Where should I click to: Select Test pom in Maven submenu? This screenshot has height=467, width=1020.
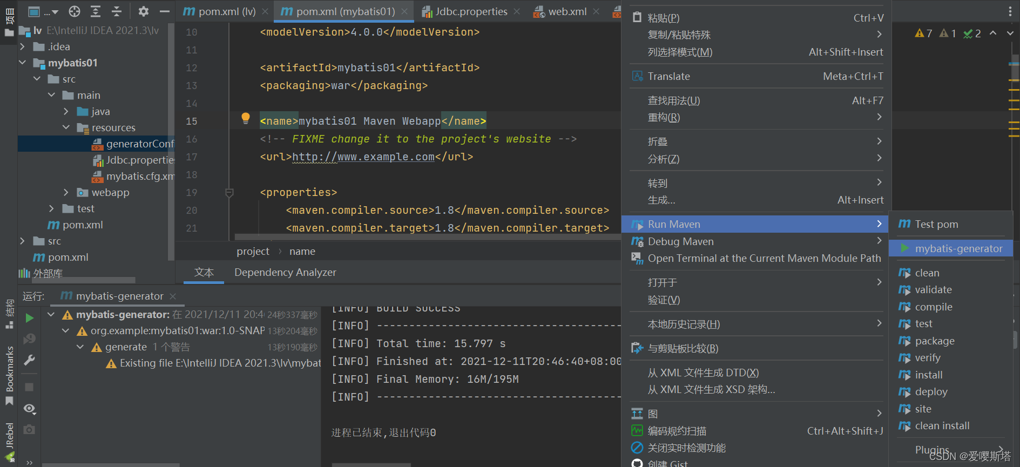(x=951, y=224)
